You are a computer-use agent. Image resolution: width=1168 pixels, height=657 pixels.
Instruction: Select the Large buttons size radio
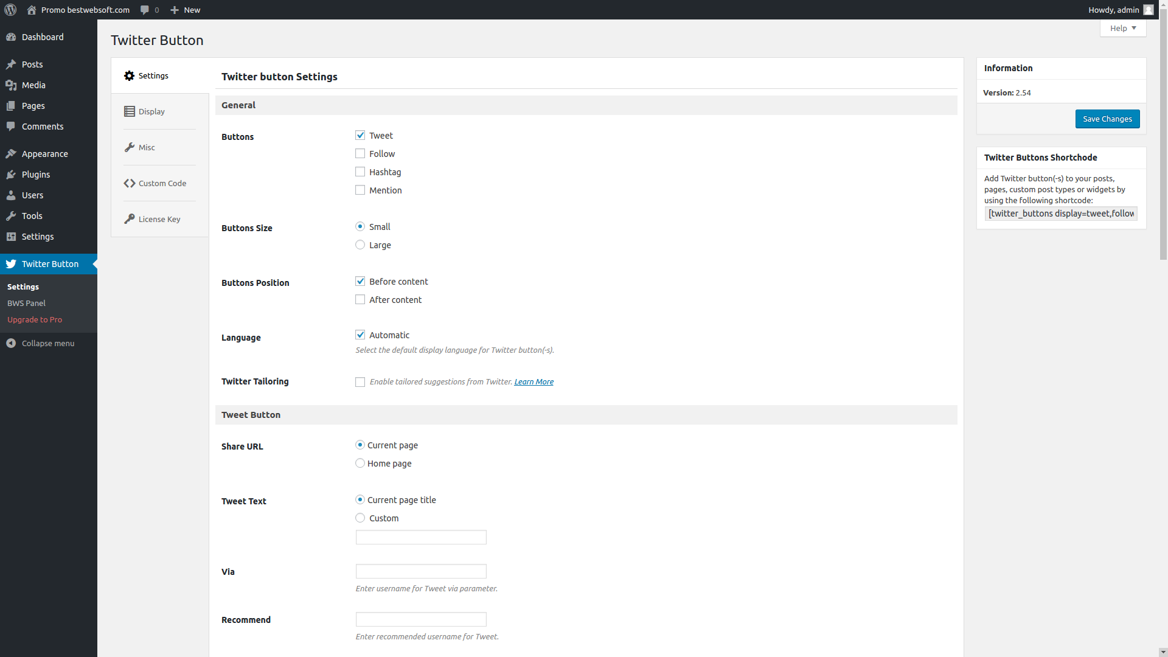pyautogui.click(x=360, y=245)
